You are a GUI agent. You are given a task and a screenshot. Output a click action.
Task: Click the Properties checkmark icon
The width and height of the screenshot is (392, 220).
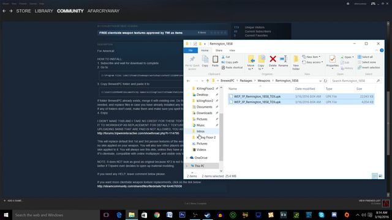(x=332, y=59)
